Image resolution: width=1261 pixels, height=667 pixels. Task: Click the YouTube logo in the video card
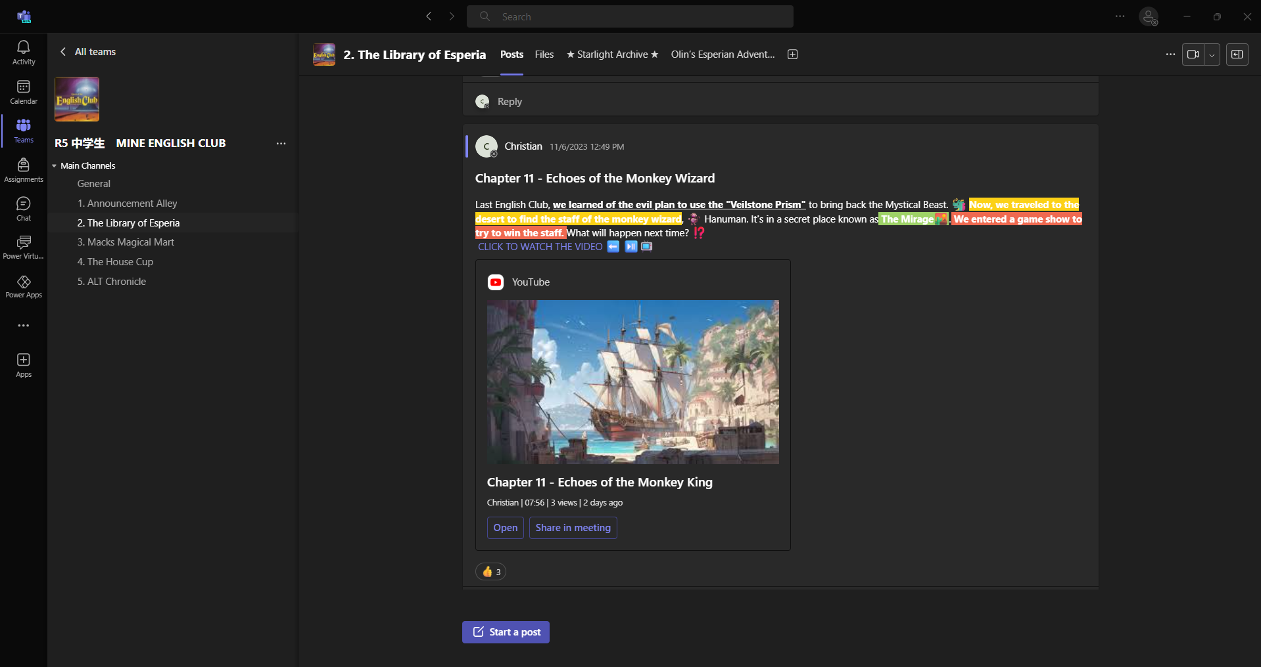point(496,282)
